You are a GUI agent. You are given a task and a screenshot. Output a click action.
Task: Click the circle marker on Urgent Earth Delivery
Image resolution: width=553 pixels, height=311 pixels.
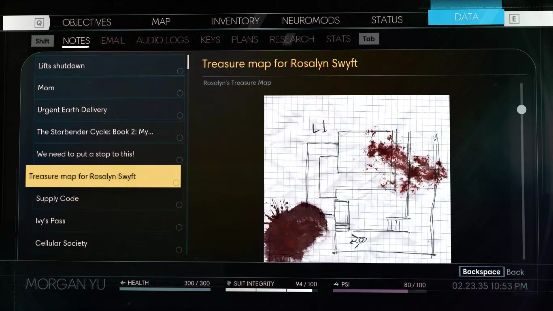click(180, 115)
